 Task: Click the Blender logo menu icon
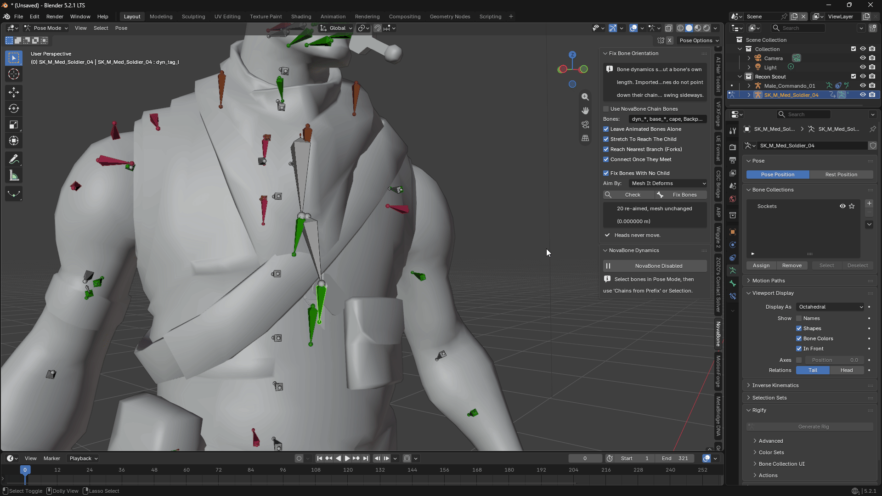7,17
